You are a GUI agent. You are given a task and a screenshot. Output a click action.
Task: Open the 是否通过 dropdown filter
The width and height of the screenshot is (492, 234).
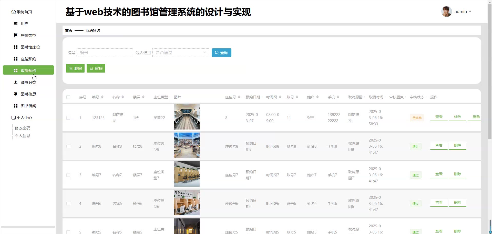(x=181, y=53)
